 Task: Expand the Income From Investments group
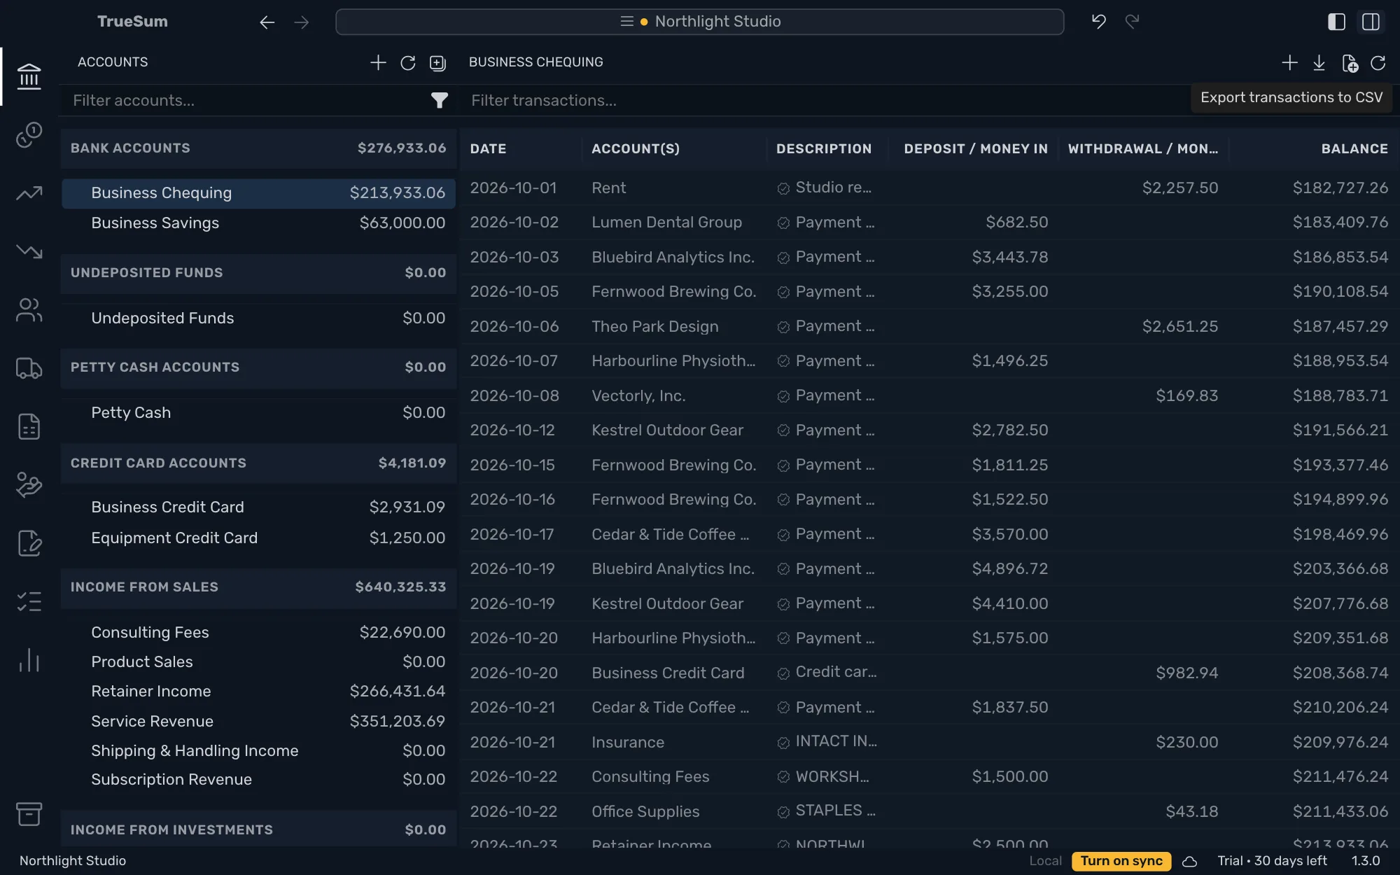click(x=258, y=829)
